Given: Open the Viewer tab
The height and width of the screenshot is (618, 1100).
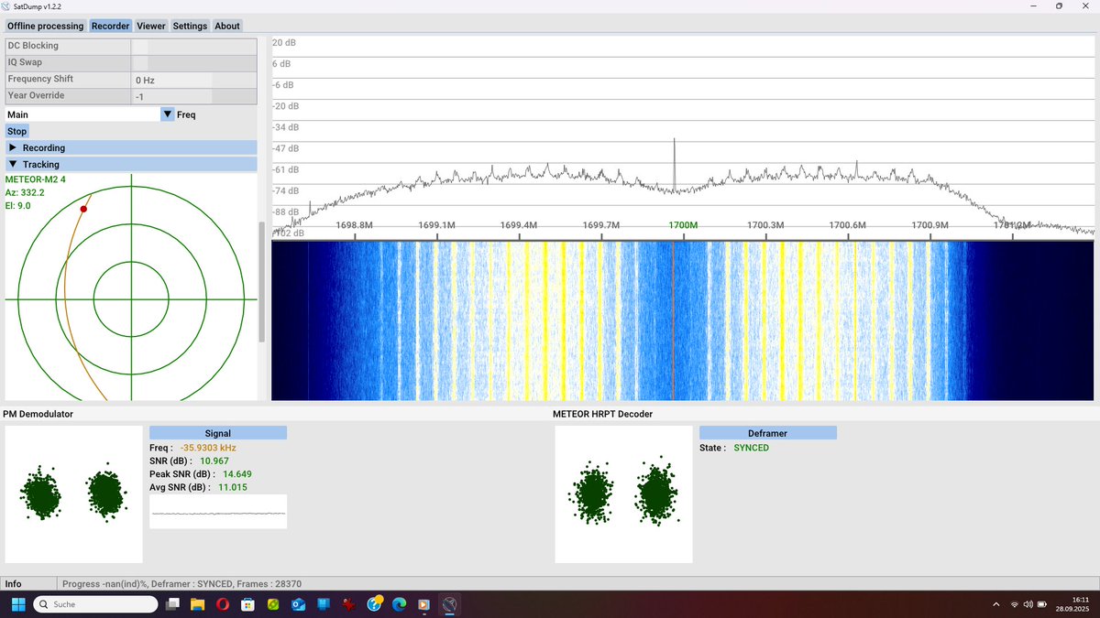Looking at the screenshot, I should pos(151,26).
